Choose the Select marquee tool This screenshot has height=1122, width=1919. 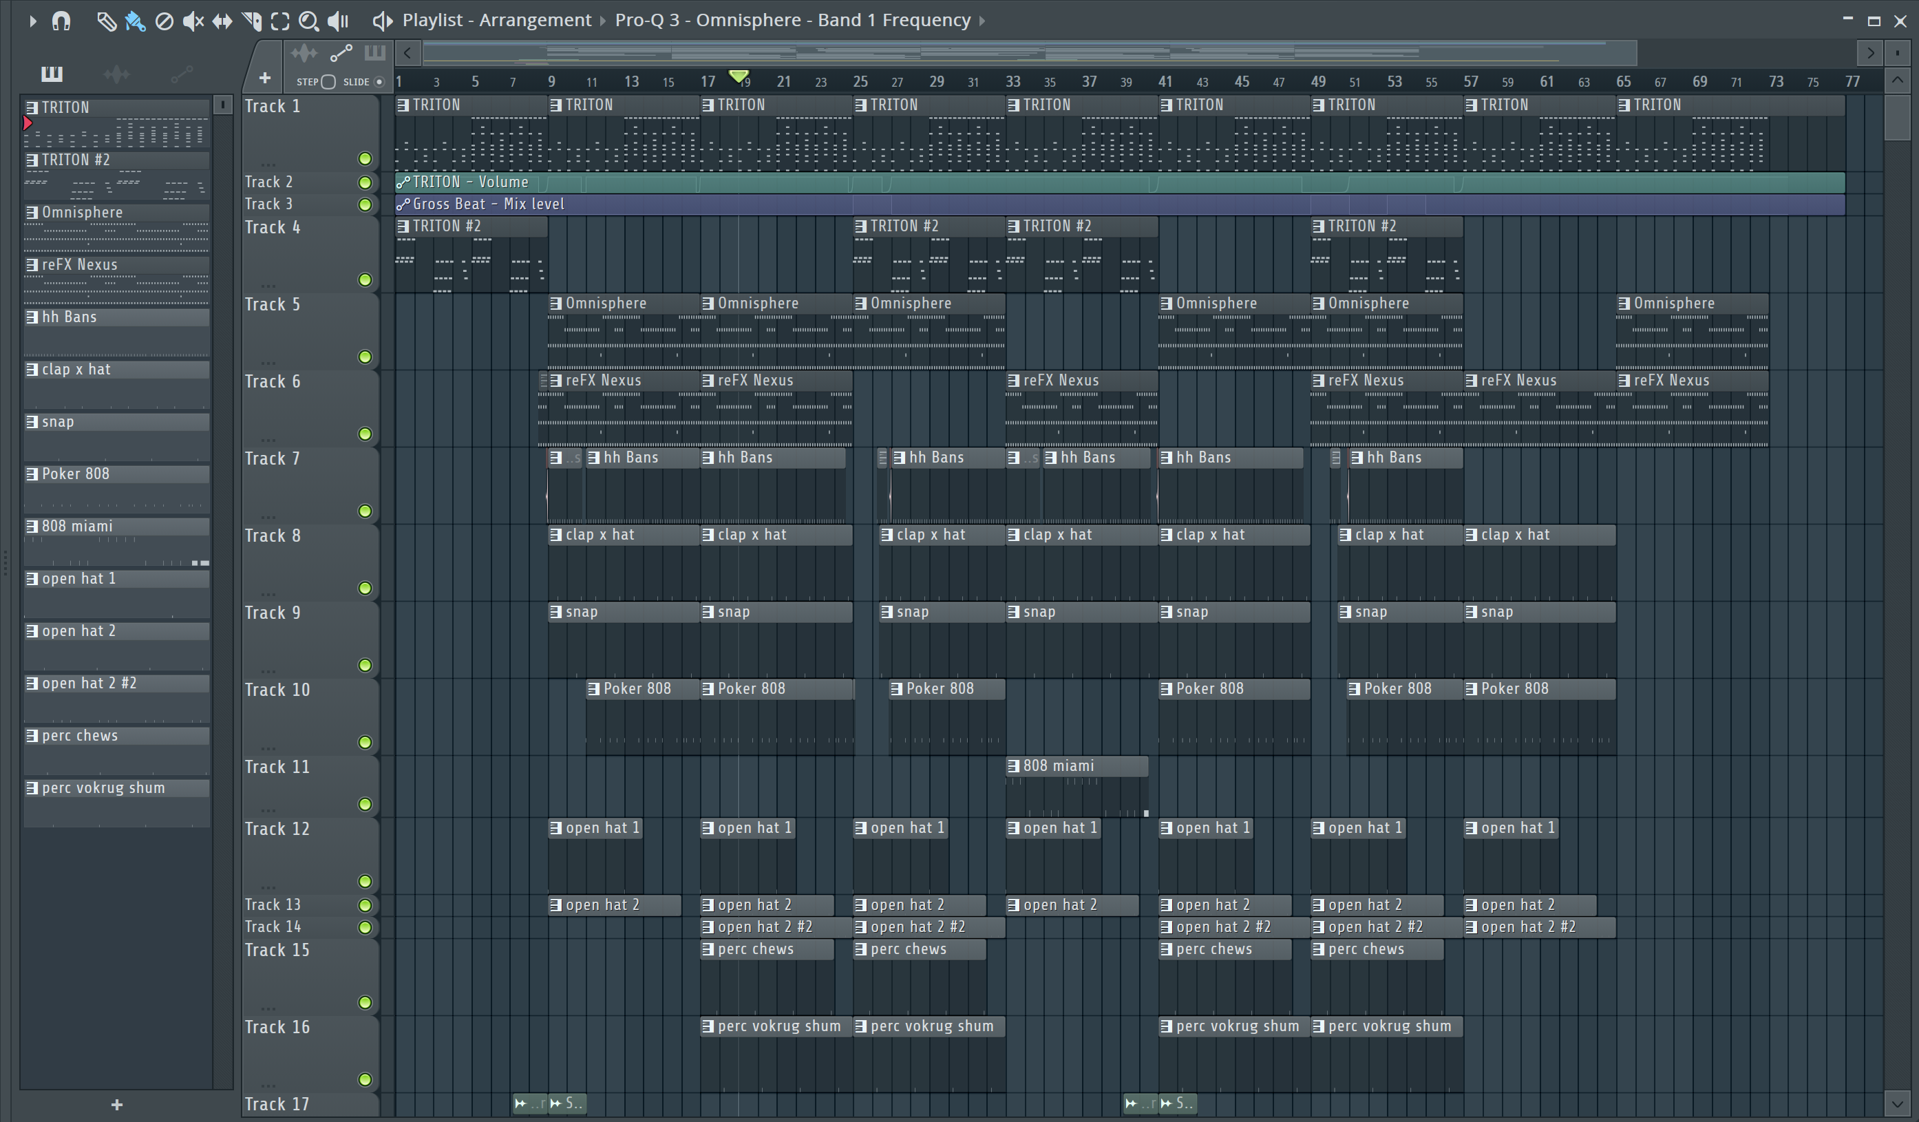tap(279, 21)
